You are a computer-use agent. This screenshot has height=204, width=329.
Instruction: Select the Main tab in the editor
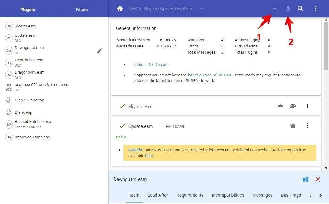point(134,195)
